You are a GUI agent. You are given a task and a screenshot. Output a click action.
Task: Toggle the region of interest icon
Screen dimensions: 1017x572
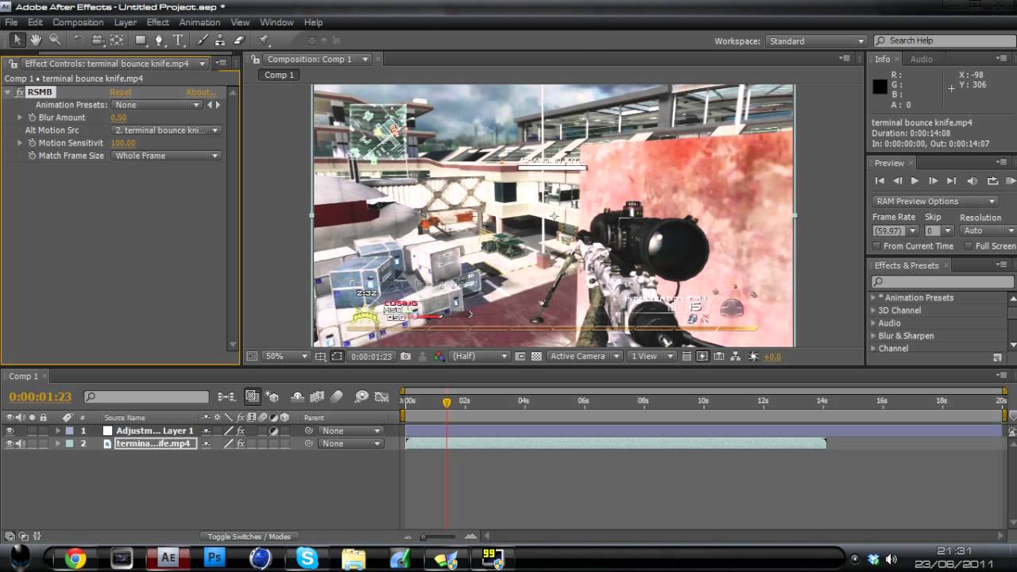pyautogui.click(x=520, y=357)
